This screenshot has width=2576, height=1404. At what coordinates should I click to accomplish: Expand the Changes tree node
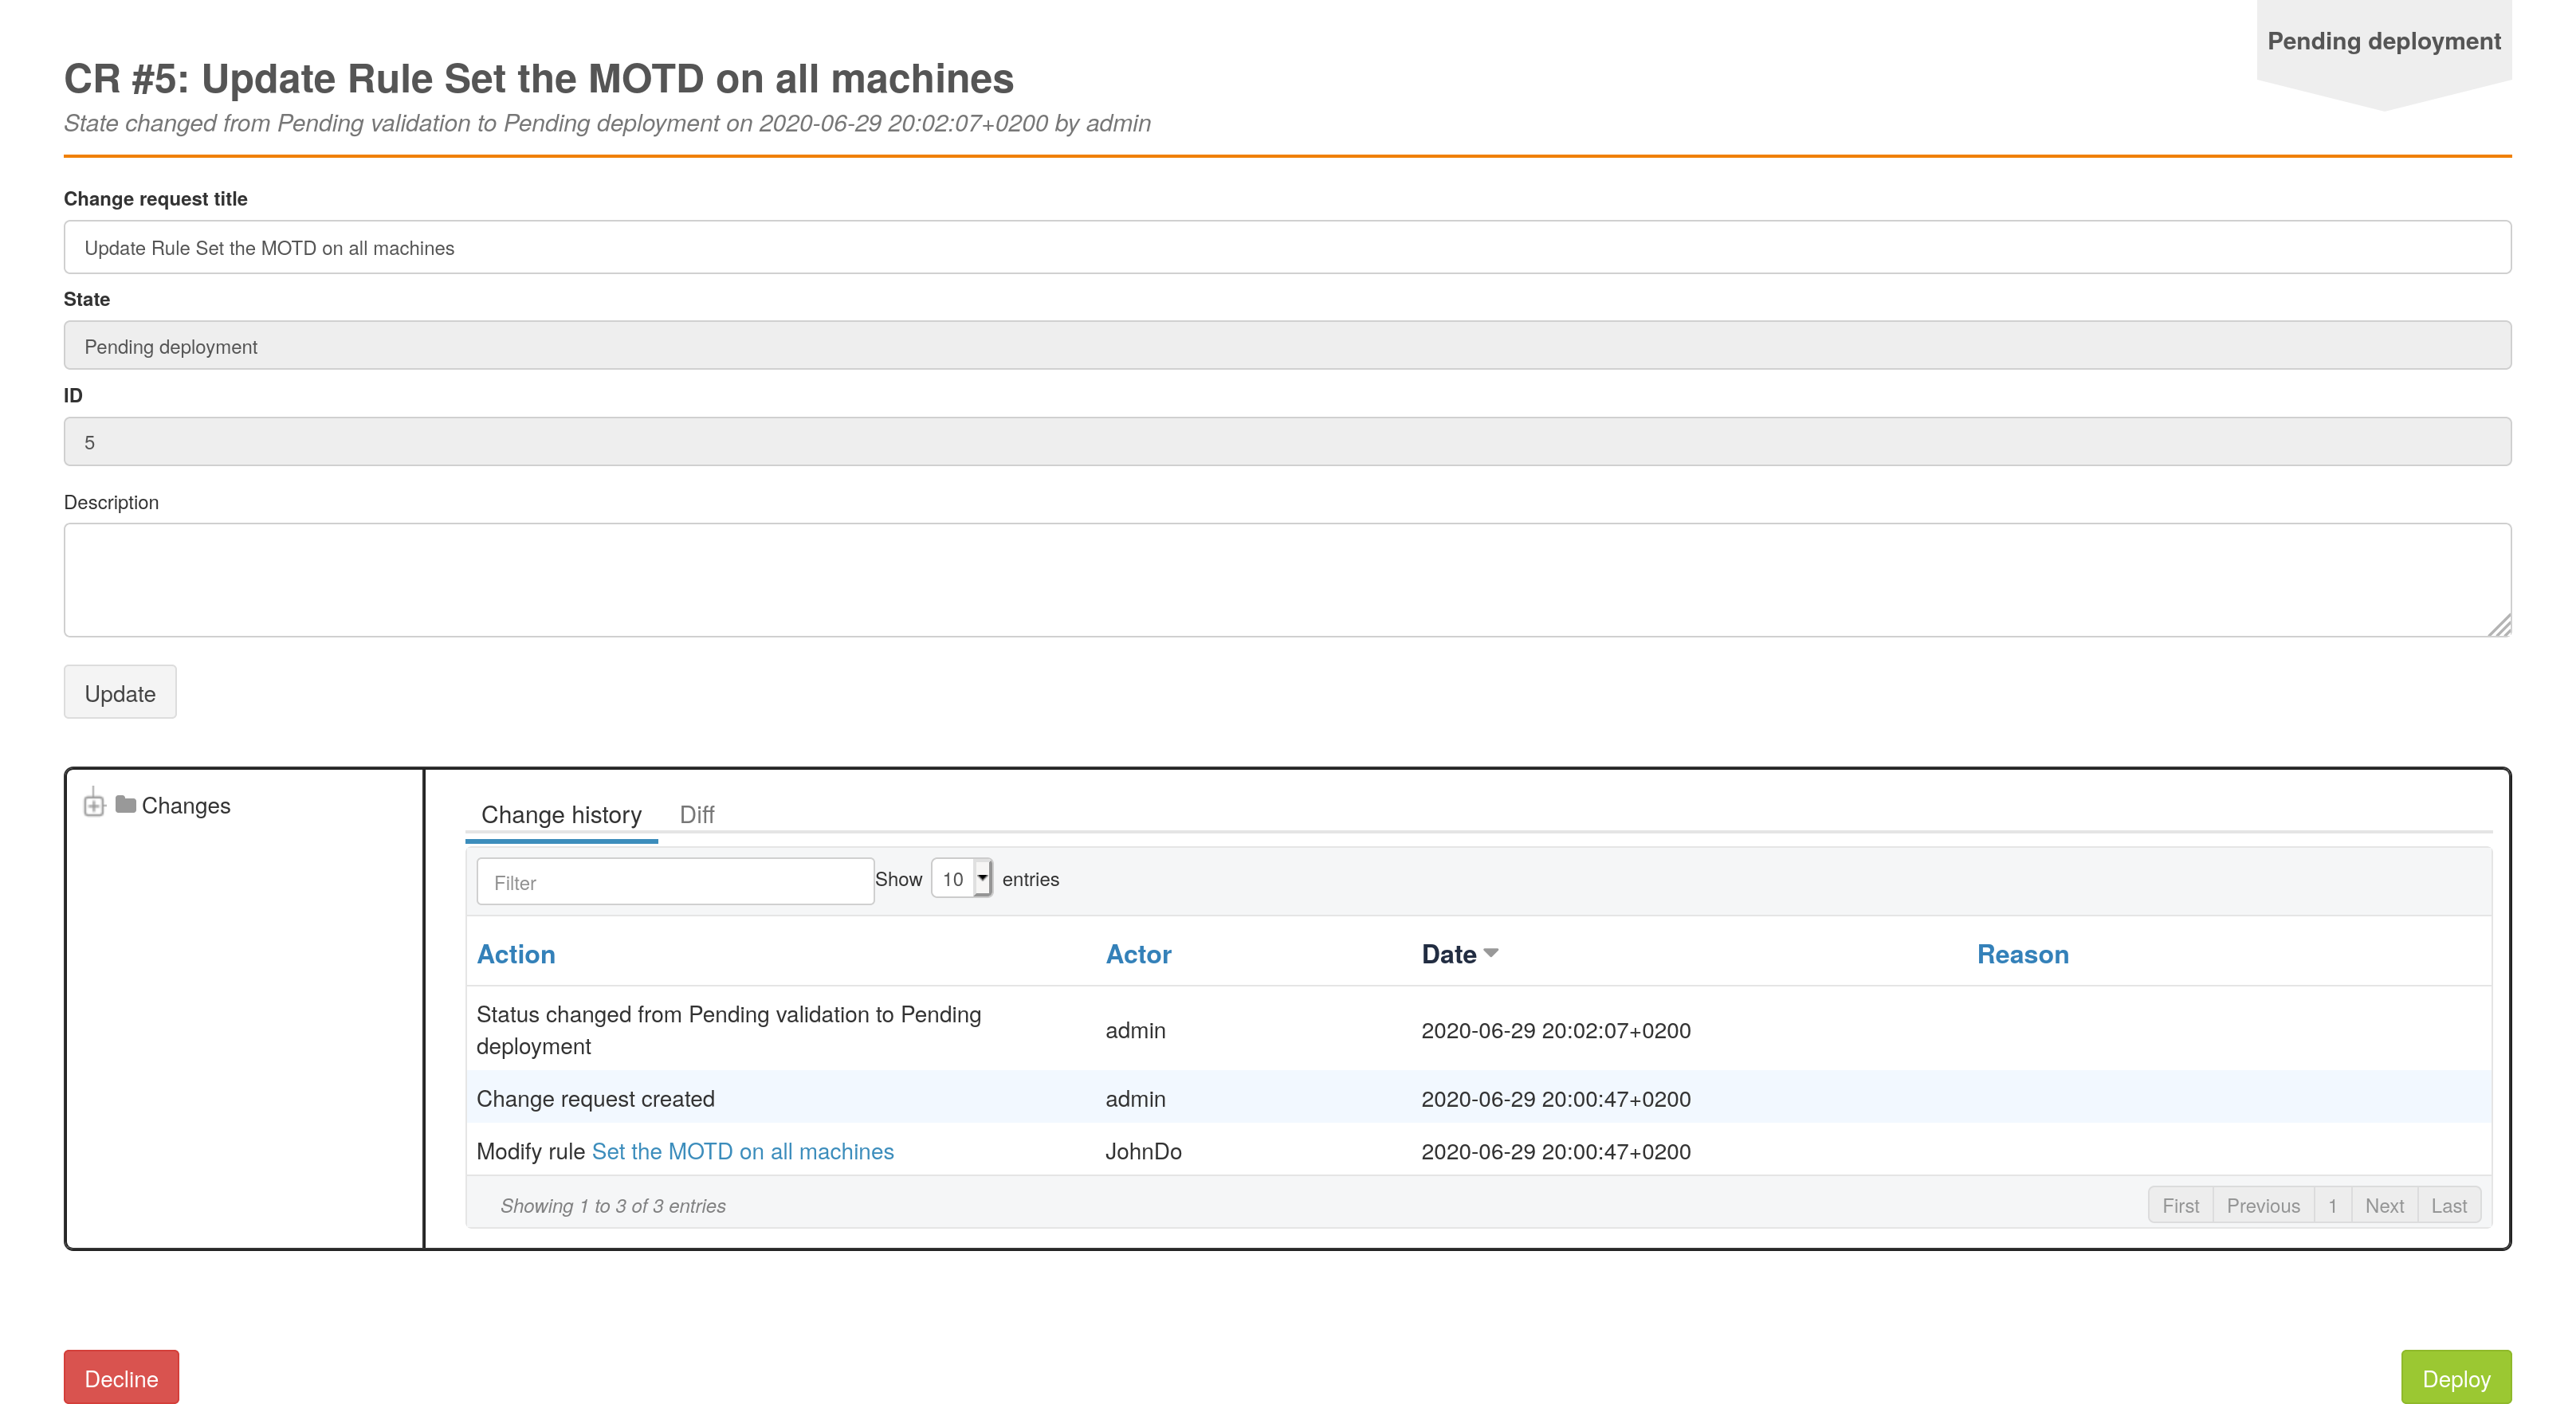94,805
